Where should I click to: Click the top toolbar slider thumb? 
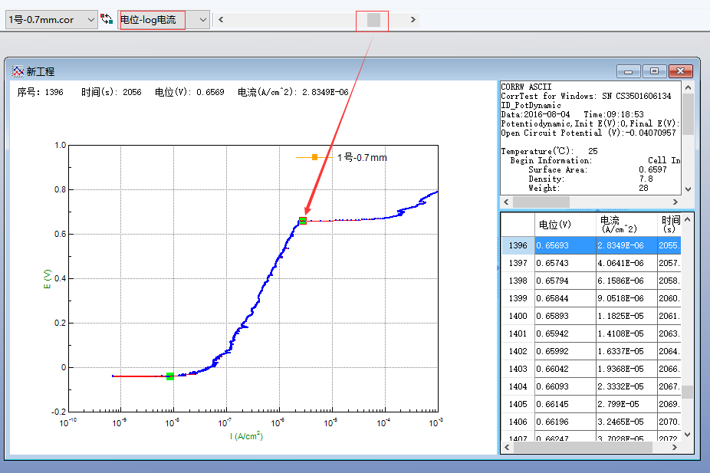[373, 20]
